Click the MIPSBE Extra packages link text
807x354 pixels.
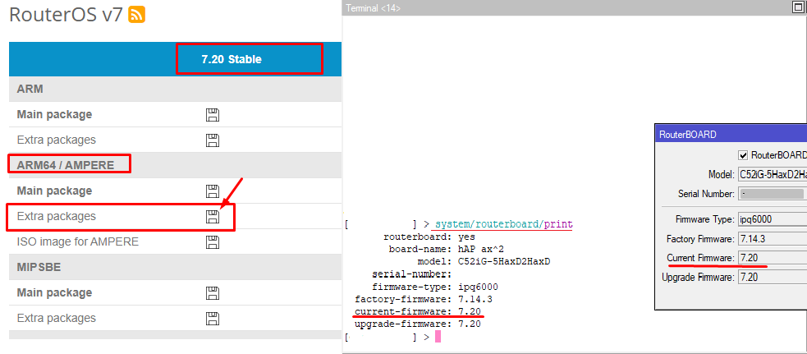tap(56, 319)
